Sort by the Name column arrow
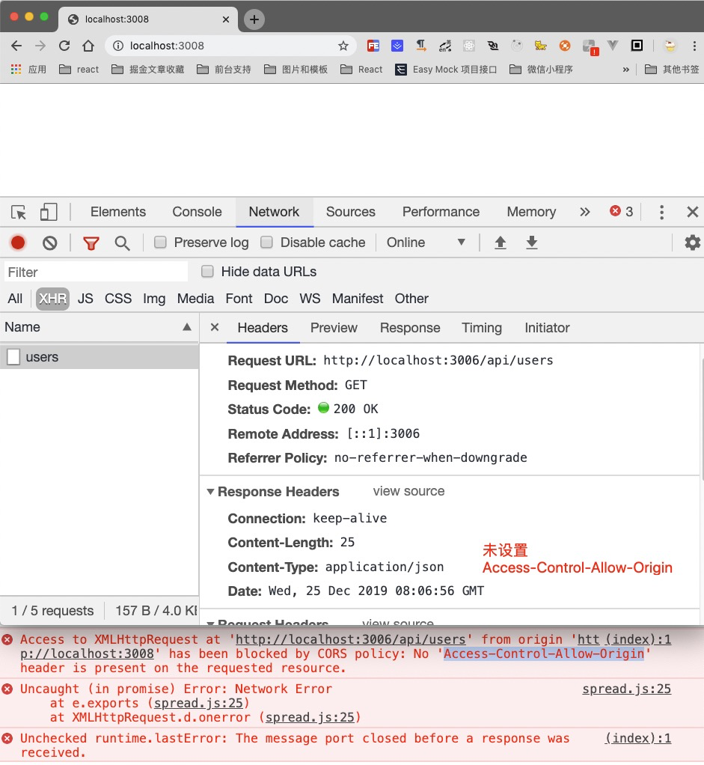 pos(187,327)
